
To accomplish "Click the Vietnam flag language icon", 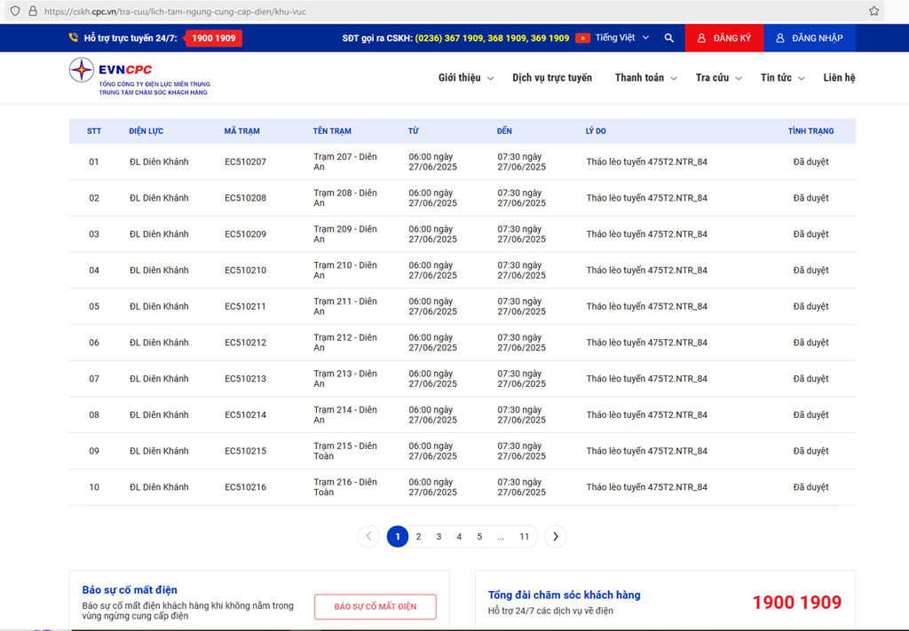I will [x=582, y=38].
